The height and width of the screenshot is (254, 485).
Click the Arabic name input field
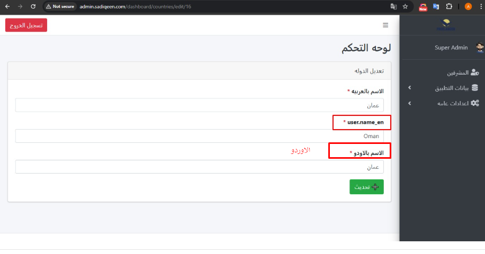(x=199, y=105)
